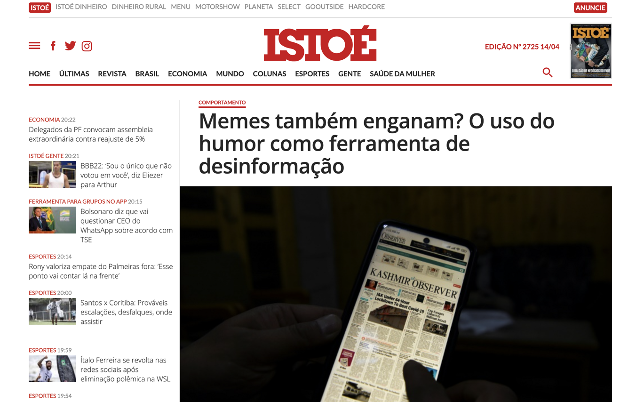The height and width of the screenshot is (402, 636).
Task: Click the red ISTOÉ badge in top bar
Action: click(x=40, y=8)
